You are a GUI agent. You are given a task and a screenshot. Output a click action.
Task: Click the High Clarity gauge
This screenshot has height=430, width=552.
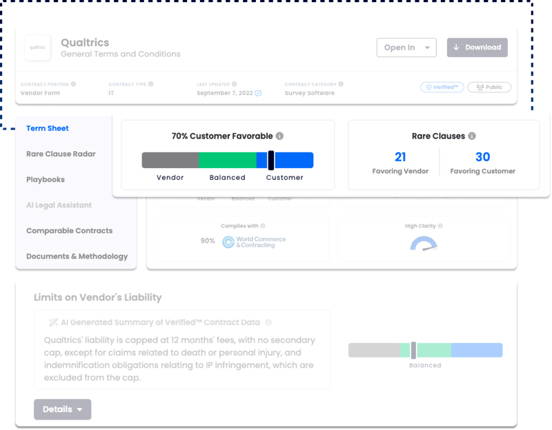(x=424, y=243)
